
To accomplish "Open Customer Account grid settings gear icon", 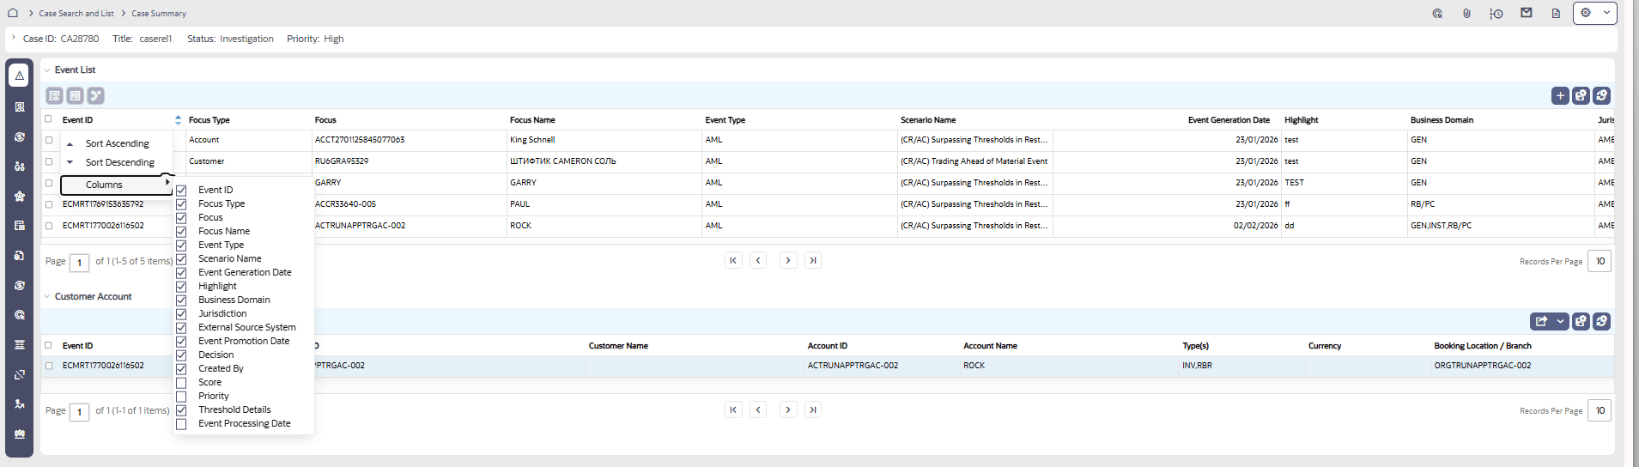I will (x=1581, y=321).
